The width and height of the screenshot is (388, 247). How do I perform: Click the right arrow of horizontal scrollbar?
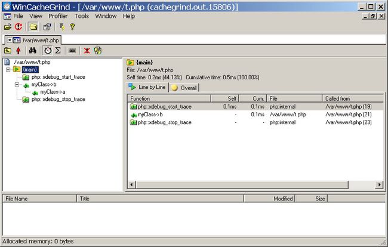point(379,184)
